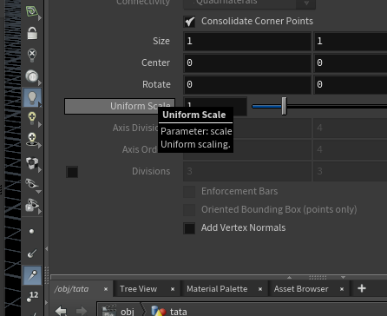The width and height of the screenshot is (387, 316).
Task: Enable Add Vertex Normals checkbox
Action: point(189,228)
